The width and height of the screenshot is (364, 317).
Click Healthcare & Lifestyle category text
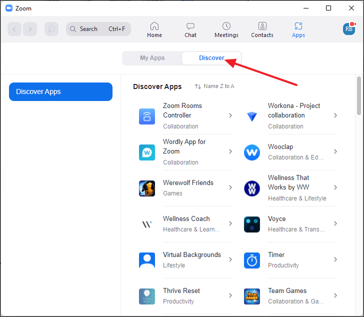point(297,198)
